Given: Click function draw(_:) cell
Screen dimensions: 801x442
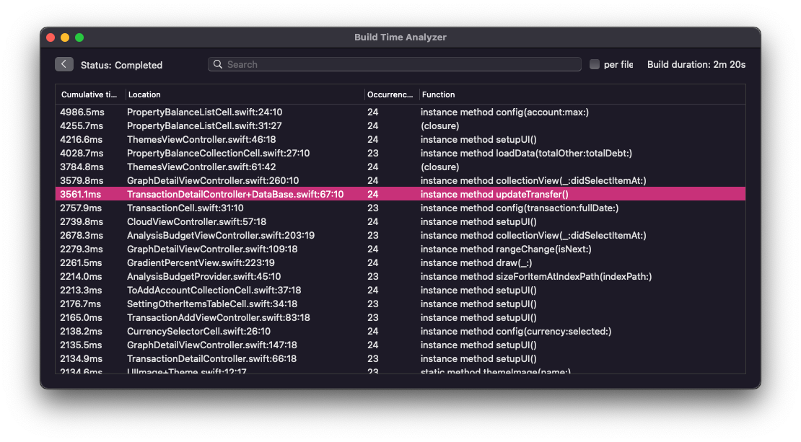Looking at the screenshot, I should click(476, 263).
